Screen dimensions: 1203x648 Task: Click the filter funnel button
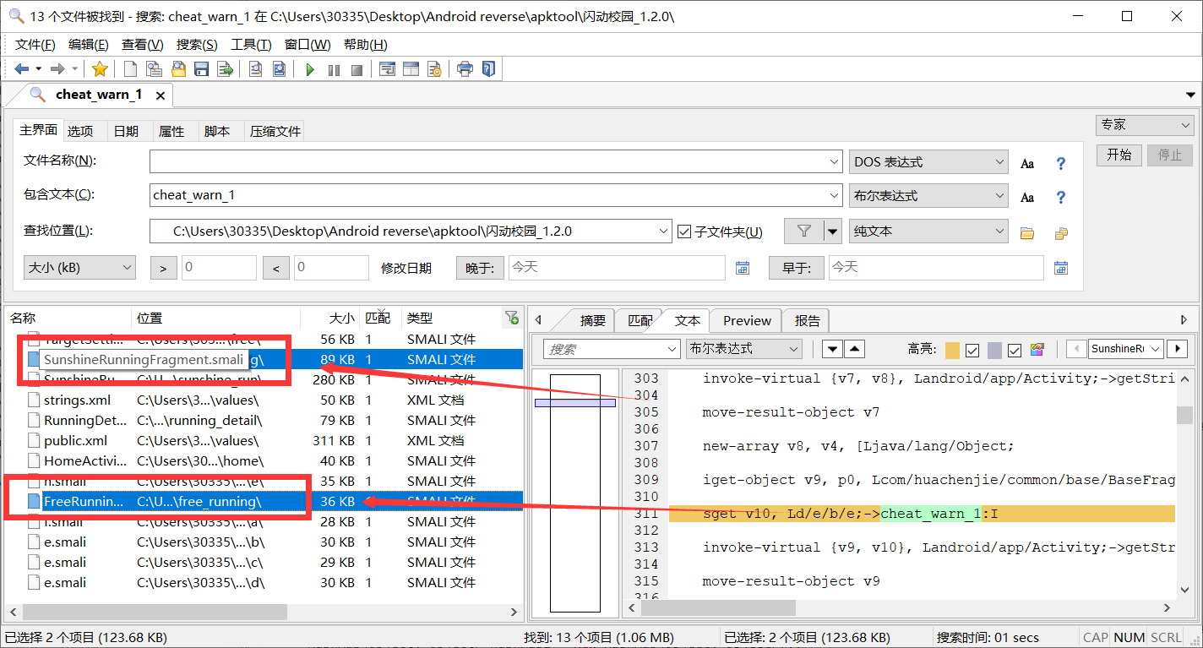804,231
